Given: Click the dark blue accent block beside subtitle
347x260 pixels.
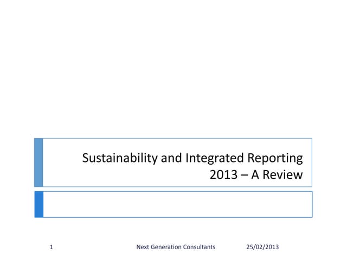Looking at the screenshot, I should tap(38, 204).
